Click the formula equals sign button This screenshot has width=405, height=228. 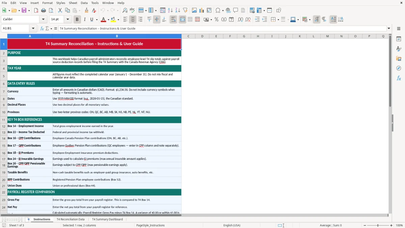tap(56, 28)
